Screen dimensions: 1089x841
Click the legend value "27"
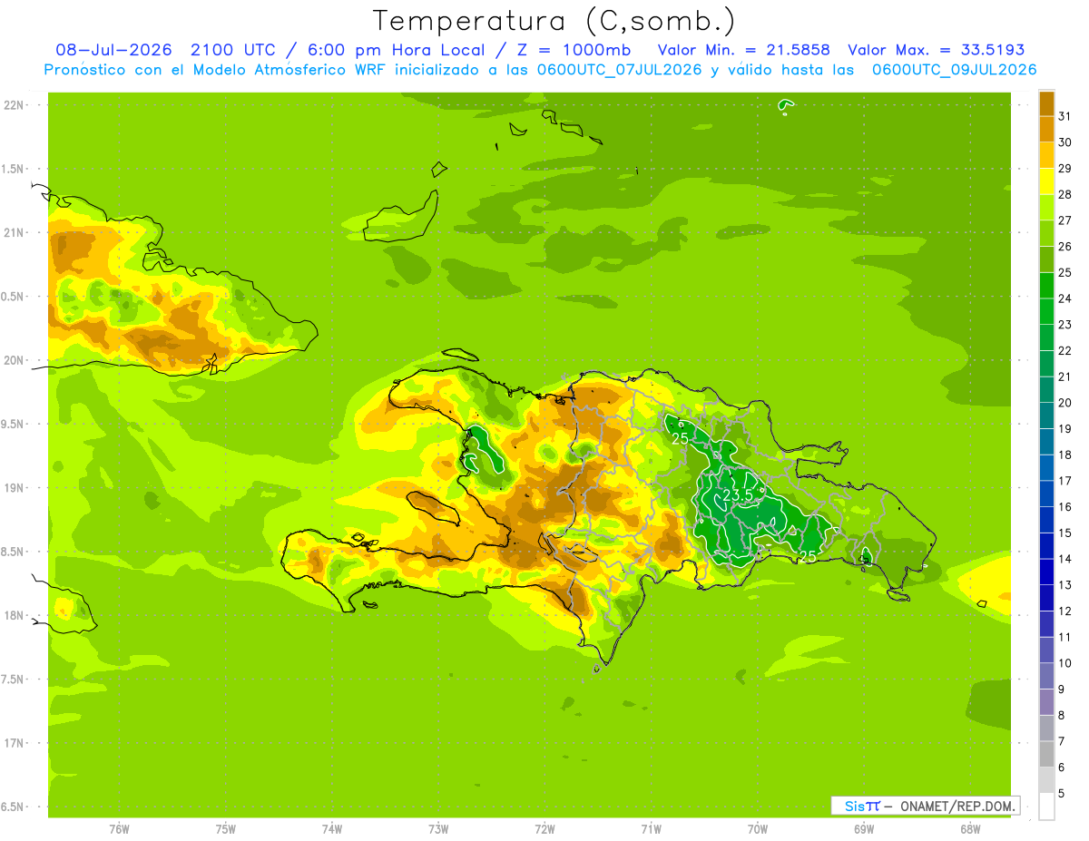pyautogui.click(x=1065, y=220)
